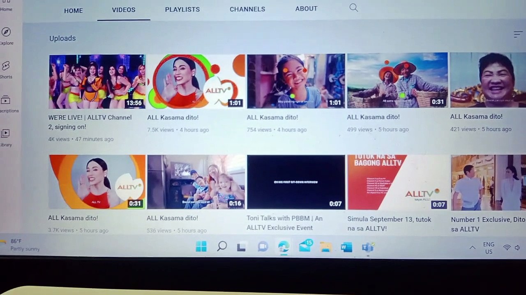Click the taskbar Search magnifier
Screen dimensions: 526x295
(x=222, y=246)
